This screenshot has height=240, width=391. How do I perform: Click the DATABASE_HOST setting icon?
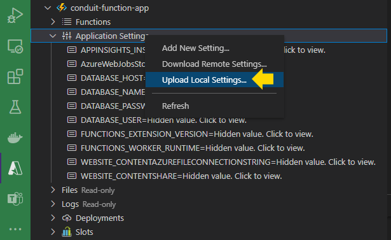tap(72, 78)
